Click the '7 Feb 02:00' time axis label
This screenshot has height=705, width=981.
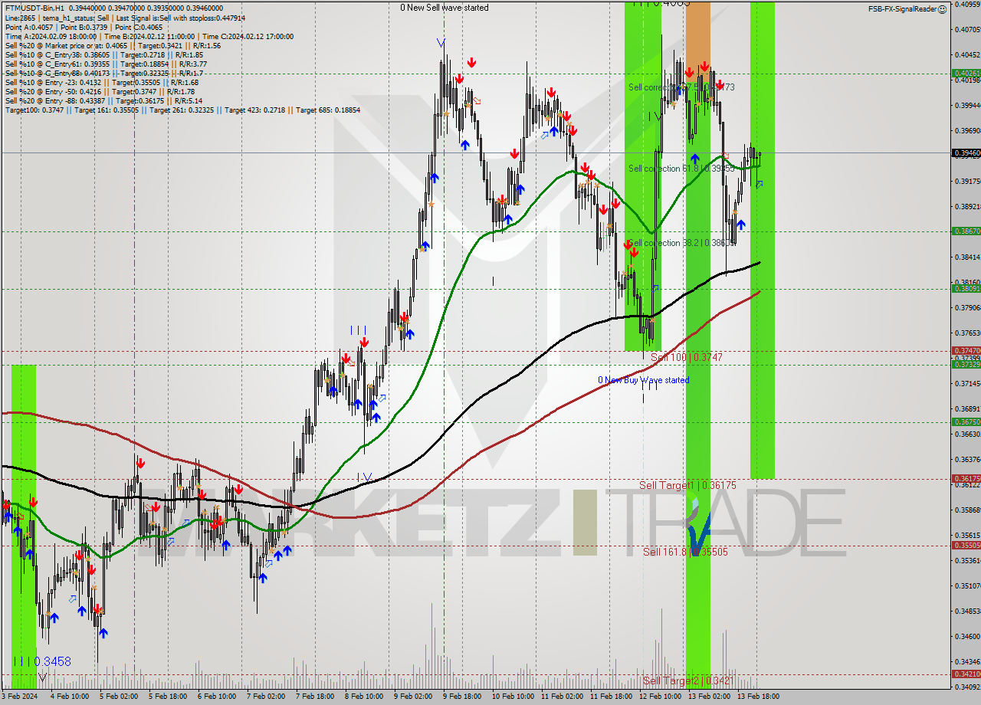click(x=266, y=697)
